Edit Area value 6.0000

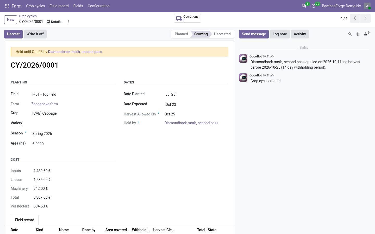(x=74, y=144)
